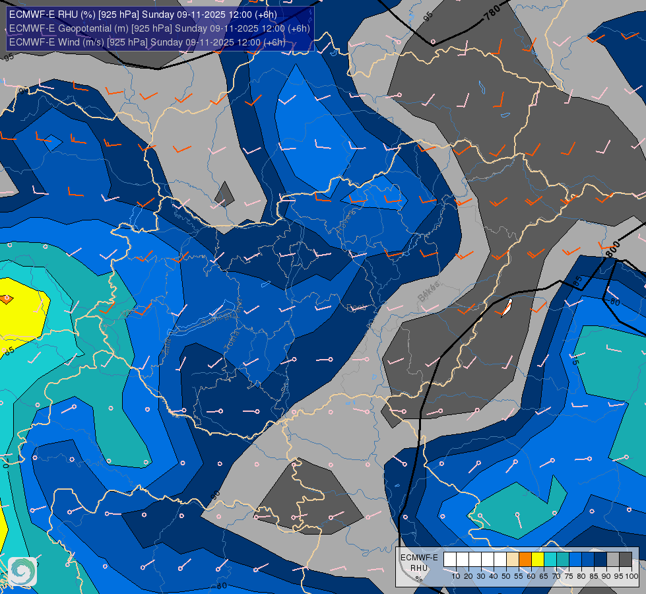Pick the yellow 60–65% legend swatch
Screen dimensions: 646x594
pyautogui.click(x=538, y=560)
